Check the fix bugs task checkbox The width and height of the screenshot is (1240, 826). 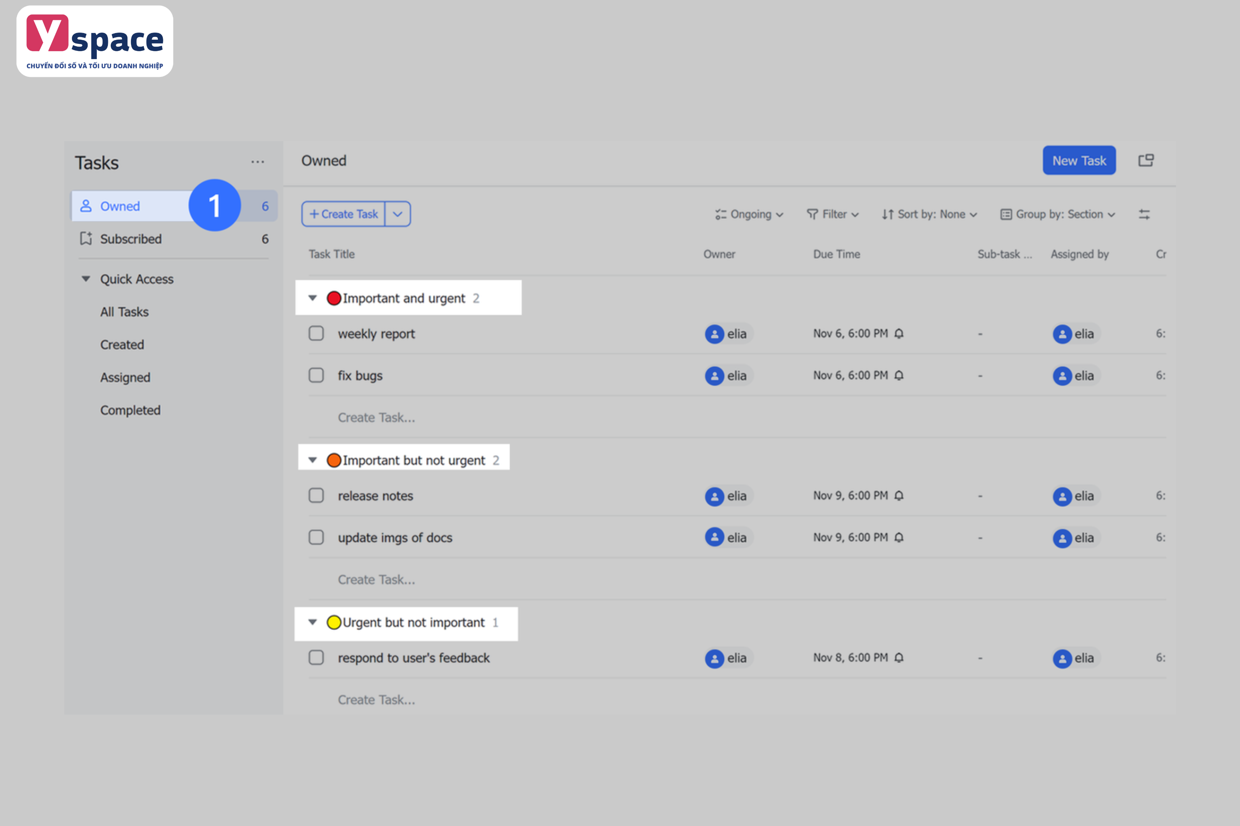(316, 375)
